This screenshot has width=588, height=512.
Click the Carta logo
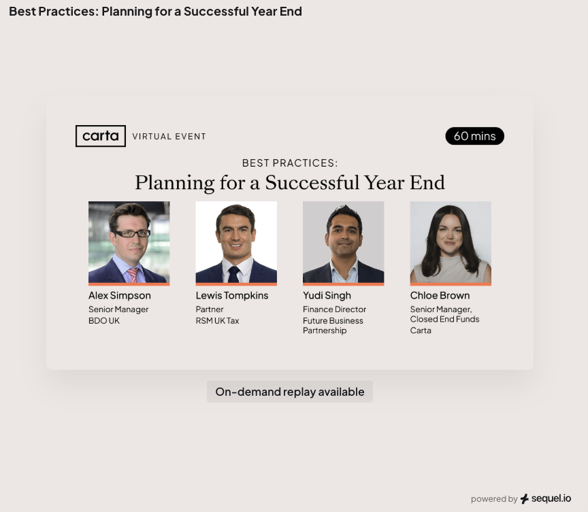pyautogui.click(x=100, y=136)
